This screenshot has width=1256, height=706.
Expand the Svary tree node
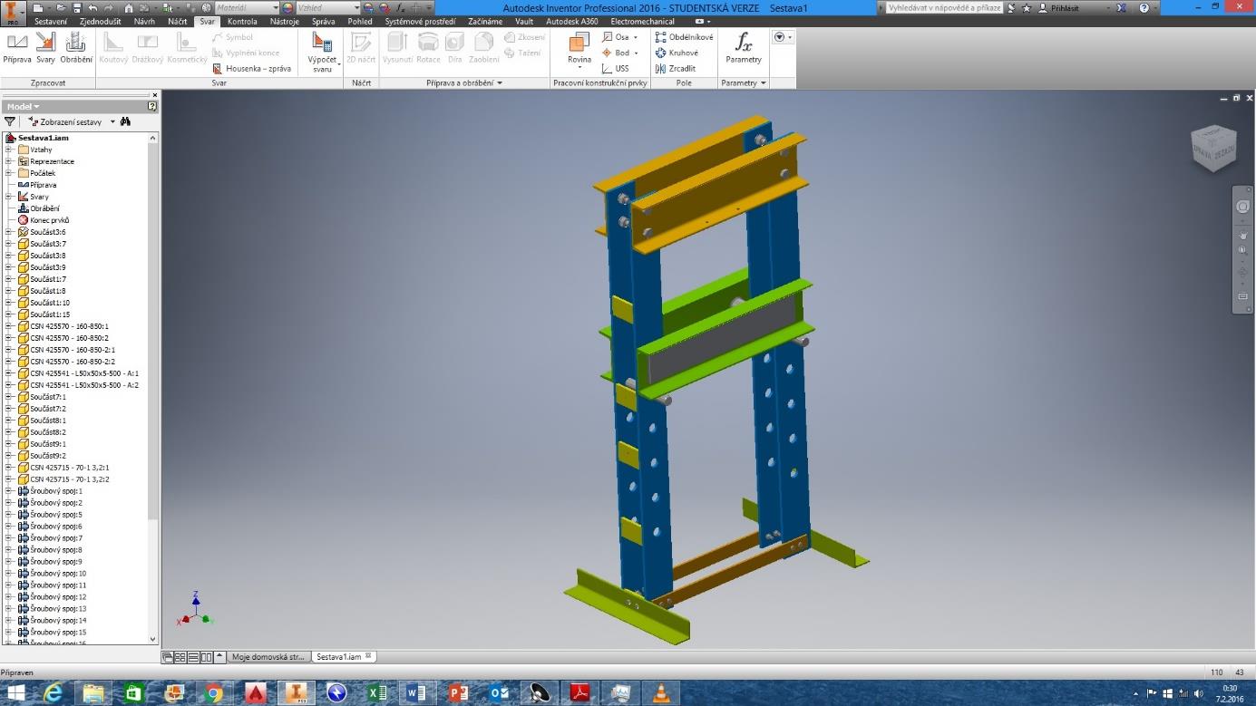coord(9,197)
